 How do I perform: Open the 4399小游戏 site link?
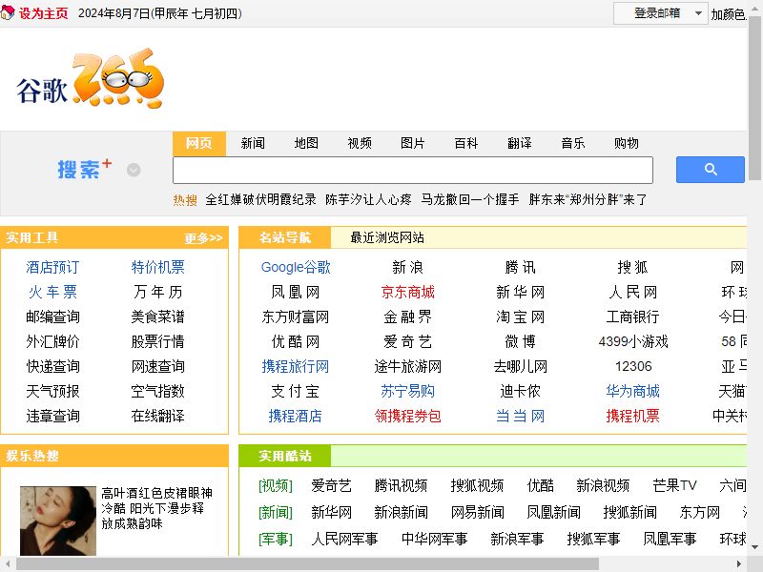click(x=632, y=341)
